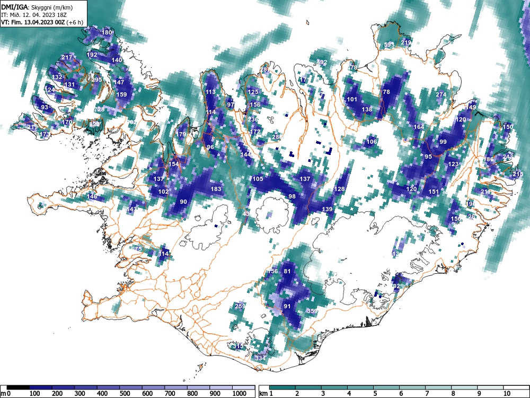Select the map value 192
The image size is (530, 398).
[x=92, y=55]
